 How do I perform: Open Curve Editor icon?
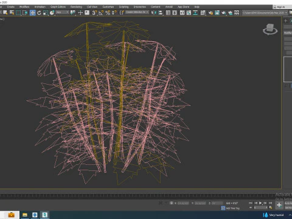point(189,13)
